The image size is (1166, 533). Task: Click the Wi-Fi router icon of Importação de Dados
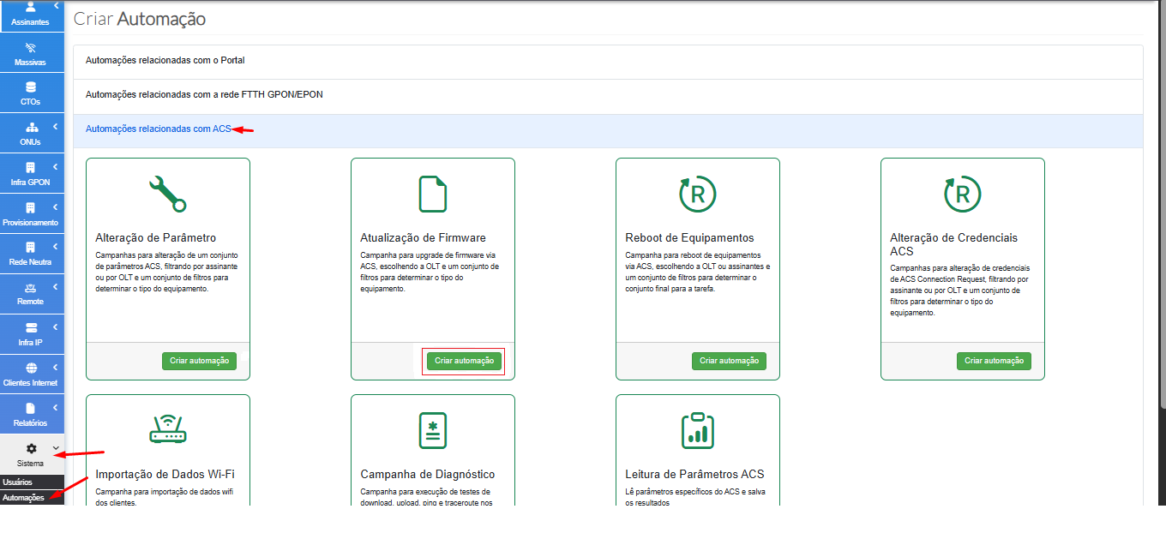(167, 428)
